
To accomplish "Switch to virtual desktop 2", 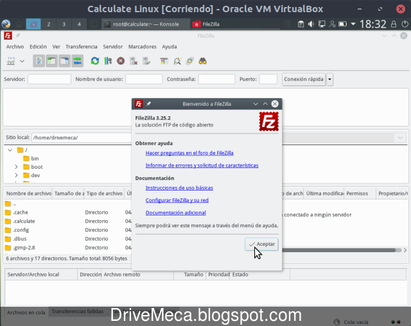I will (x=49, y=24).
